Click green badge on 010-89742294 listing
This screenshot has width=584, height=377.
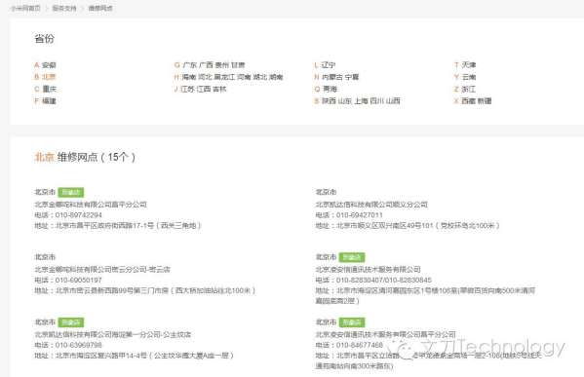(x=71, y=193)
